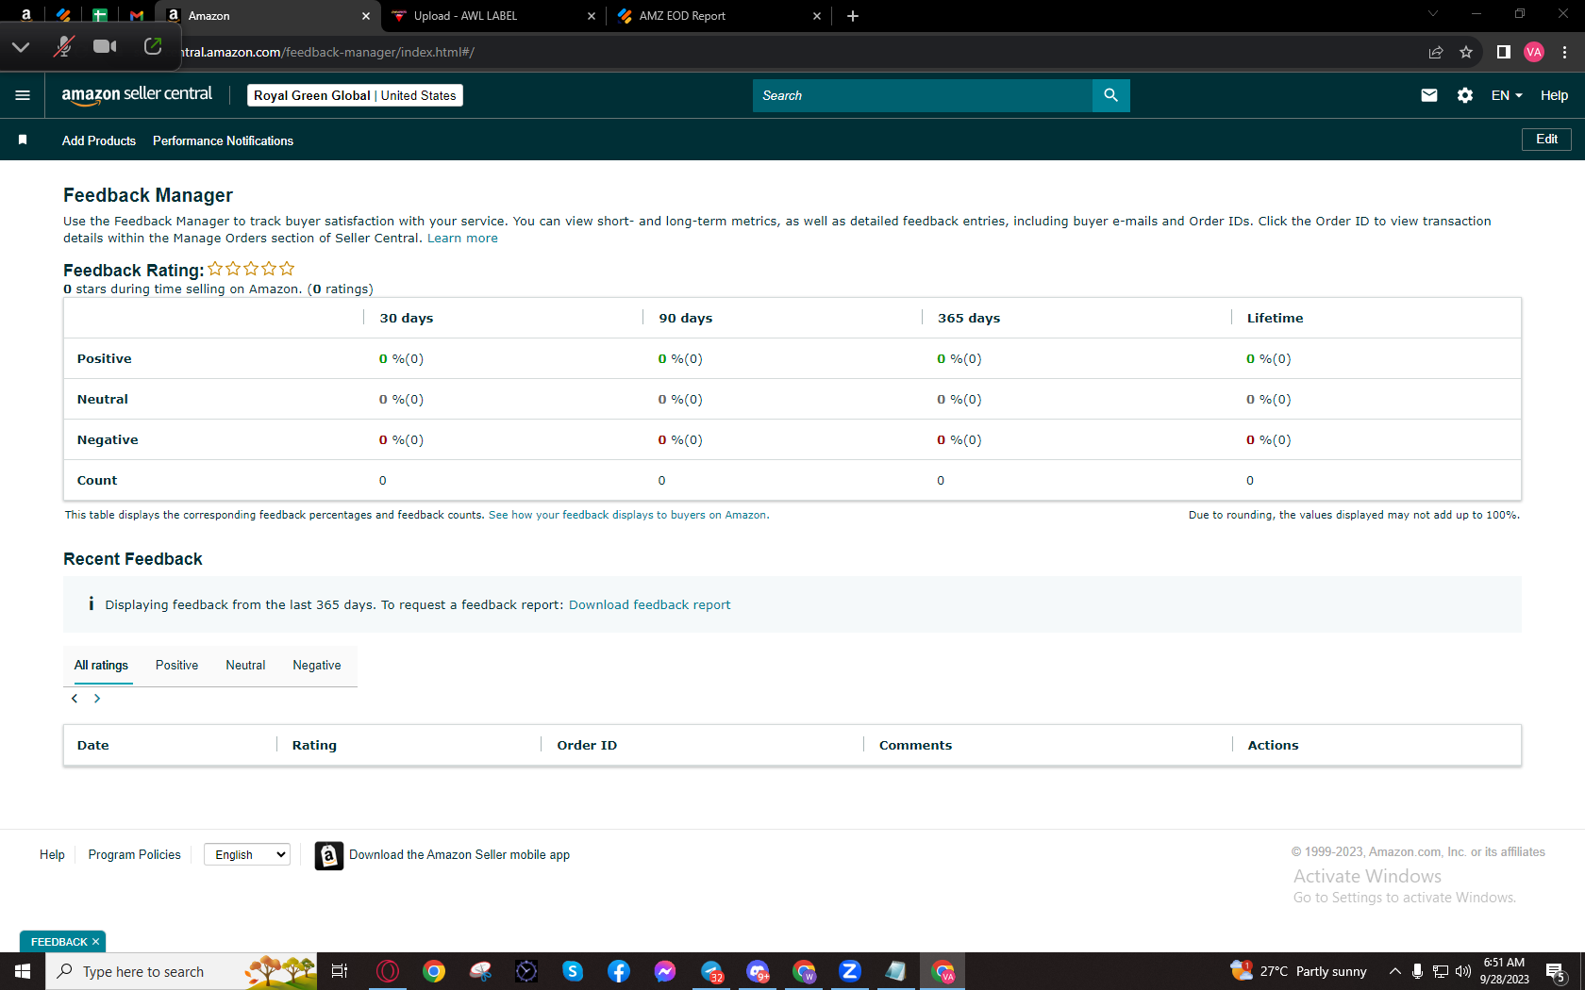The width and height of the screenshot is (1585, 990).
Task: Click in the Search input field
Action: point(923,95)
